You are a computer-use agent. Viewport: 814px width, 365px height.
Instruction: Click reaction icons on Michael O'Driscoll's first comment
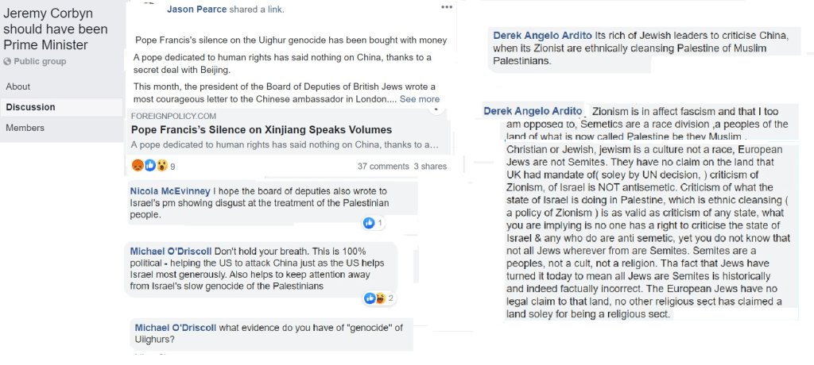(374, 298)
